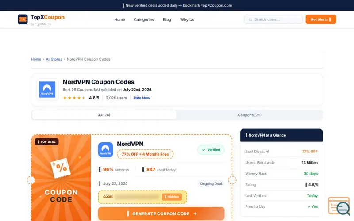This screenshot has width=354, height=221.
Task: Click the Rating 4.6/5 sidebar value
Action: point(312,185)
